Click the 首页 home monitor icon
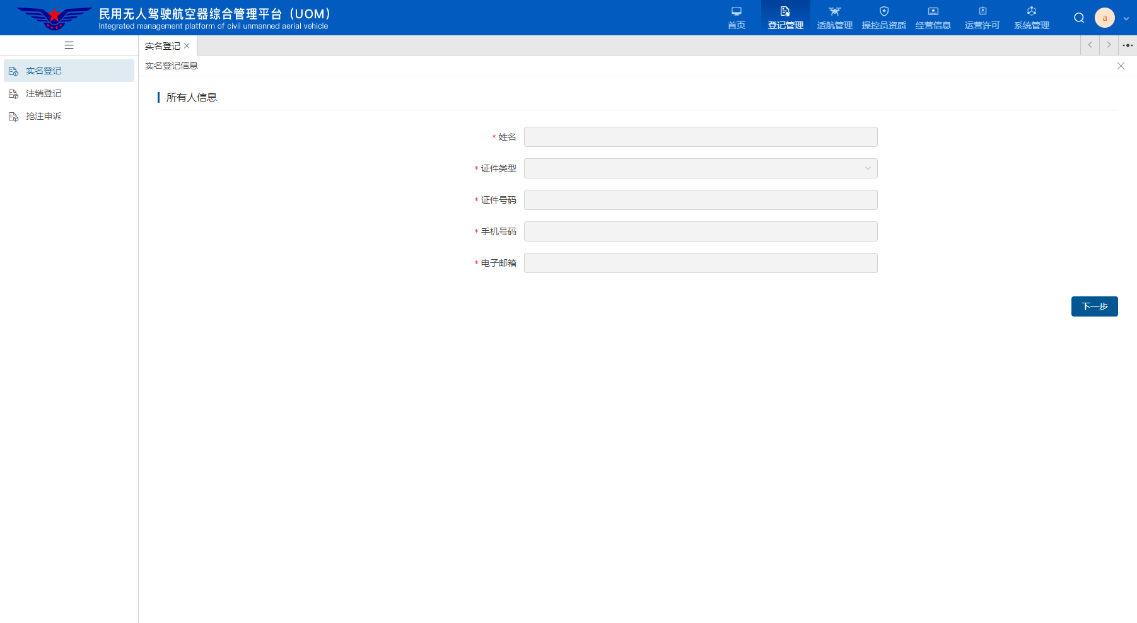This screenshot has width=1137, height=623. (737, 11)
